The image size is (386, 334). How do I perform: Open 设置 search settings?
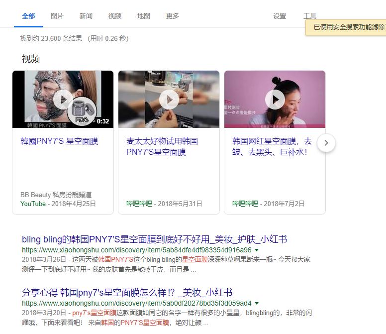pos(280,16)
